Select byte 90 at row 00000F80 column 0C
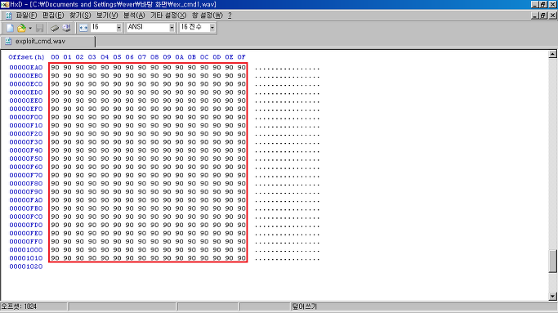 click(x=204, y=183)
